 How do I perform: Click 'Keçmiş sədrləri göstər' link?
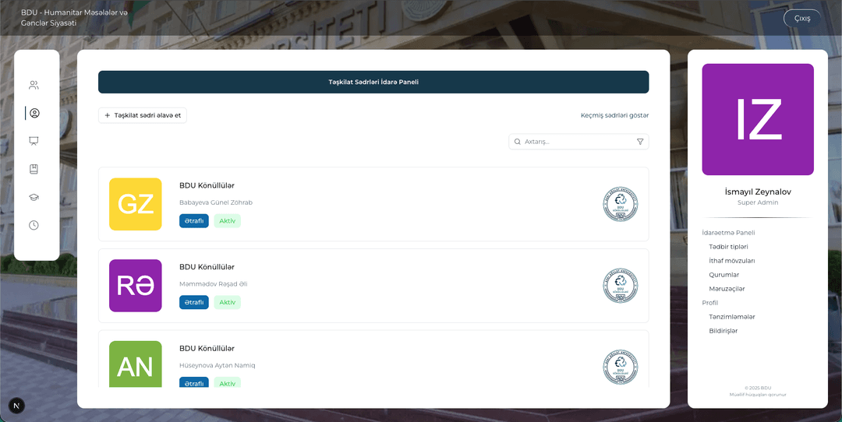[615, 115]
